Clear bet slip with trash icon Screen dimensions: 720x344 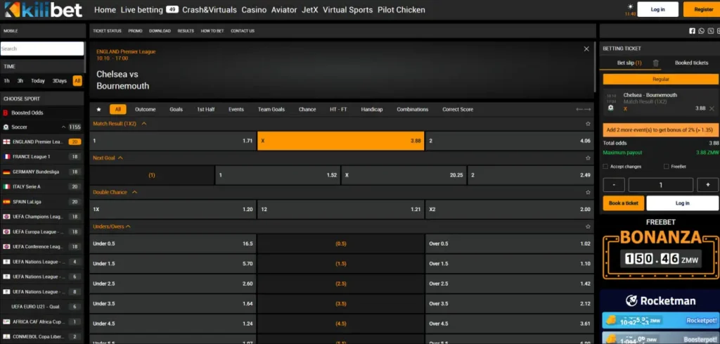(x=656, y=63)
